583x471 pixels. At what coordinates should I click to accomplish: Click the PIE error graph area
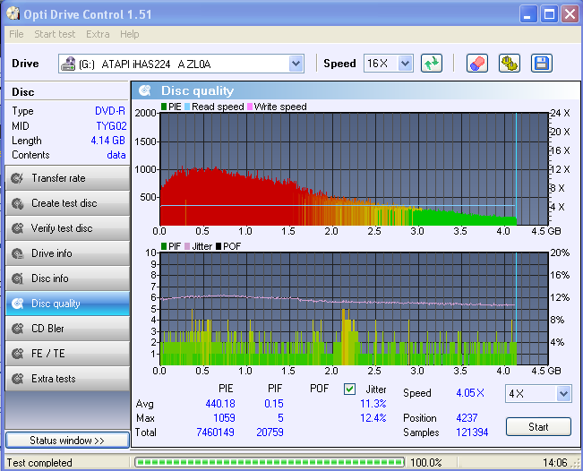tap(354, 169)
